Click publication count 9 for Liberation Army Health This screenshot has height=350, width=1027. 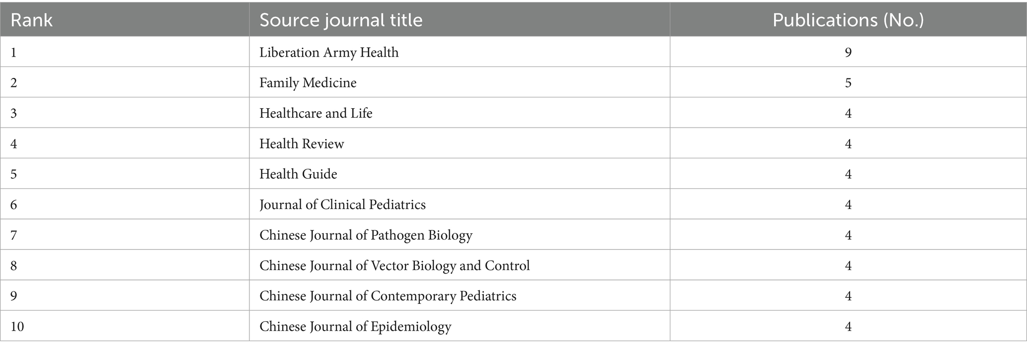tap(848, 52)
